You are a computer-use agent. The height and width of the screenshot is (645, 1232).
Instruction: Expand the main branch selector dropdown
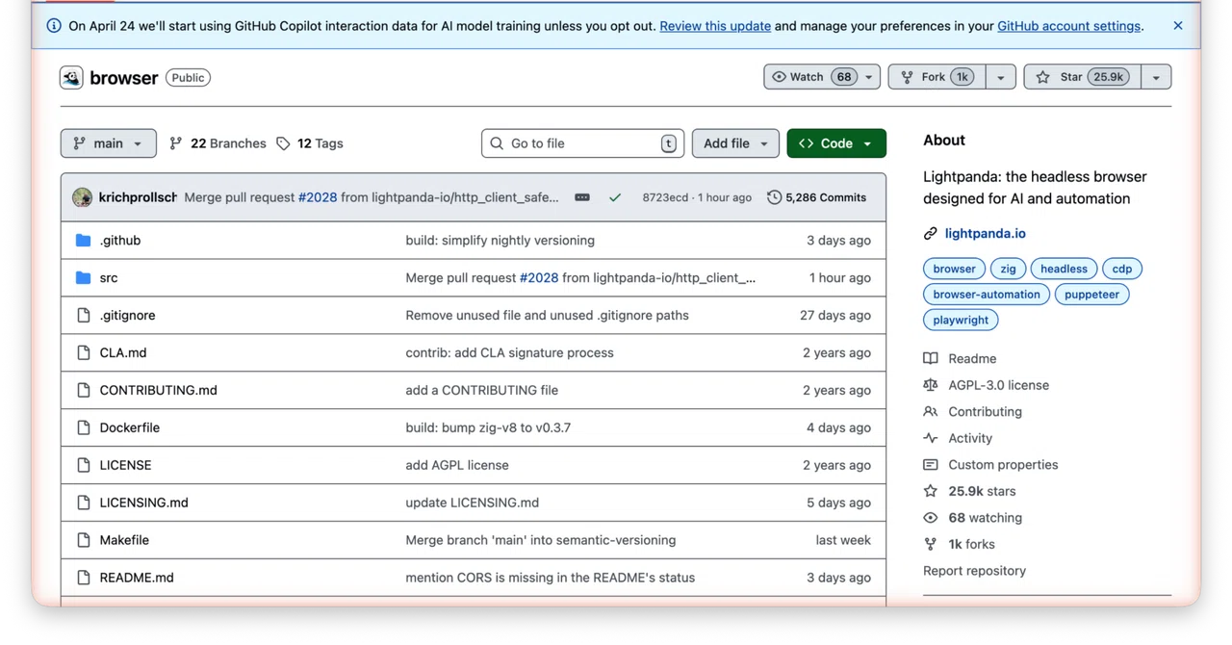[109, 143]
